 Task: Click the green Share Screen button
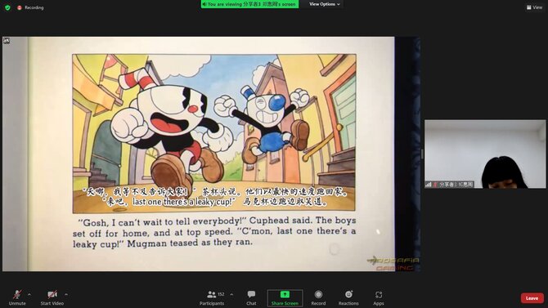click(x=285, y=298)
